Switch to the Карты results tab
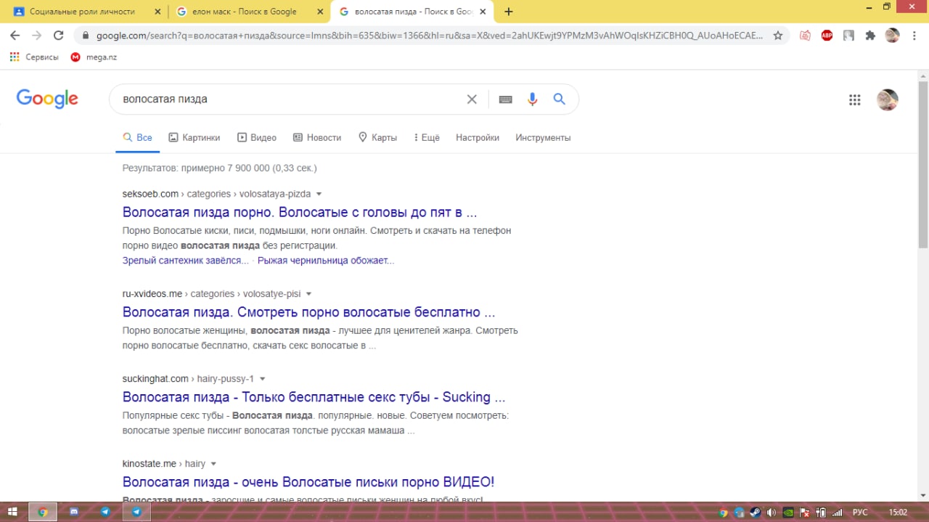929x522 pixels. (377, 137)
